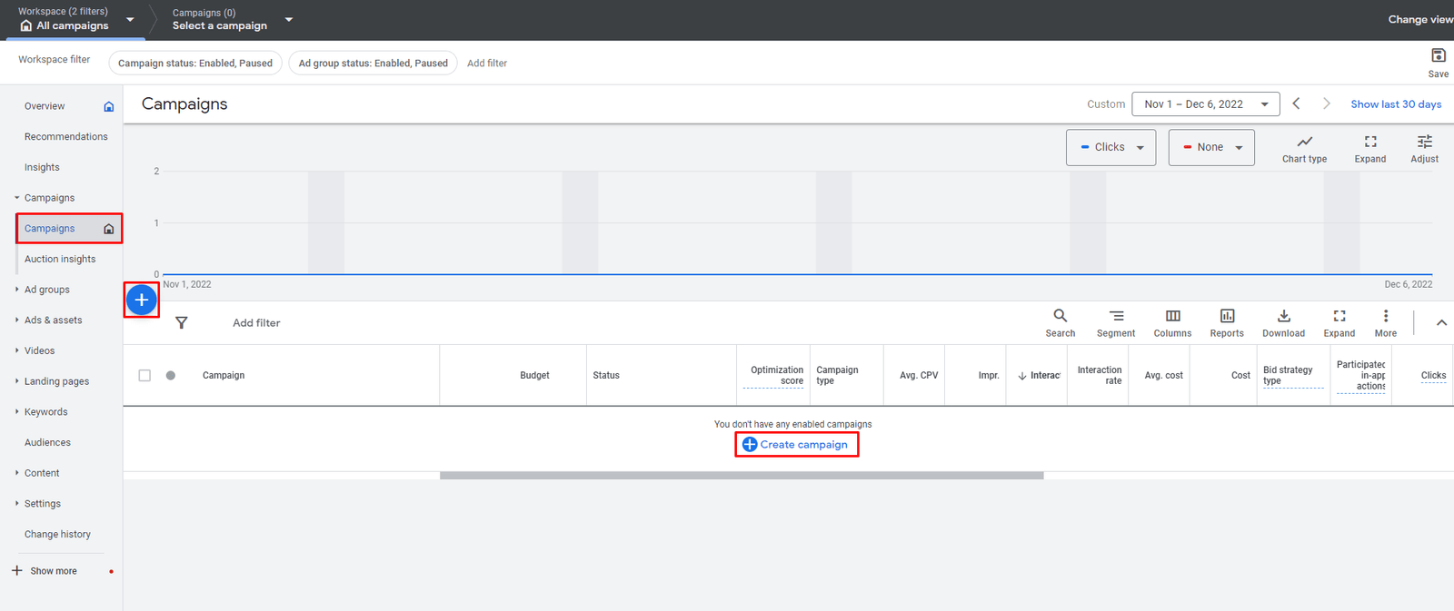Open the Segment tool
Image resolution: width=1454 pixels, height=611 pixels.
(1116, 322)
